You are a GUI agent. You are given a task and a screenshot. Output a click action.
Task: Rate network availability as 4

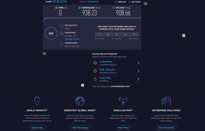tap(125, 34)
